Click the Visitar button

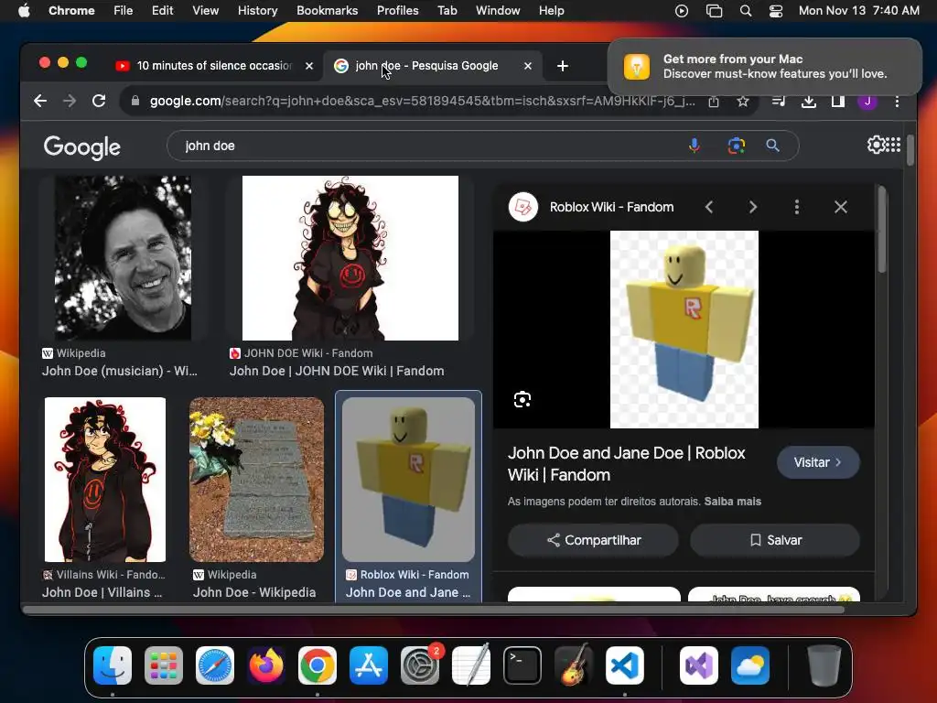(818, 462)
